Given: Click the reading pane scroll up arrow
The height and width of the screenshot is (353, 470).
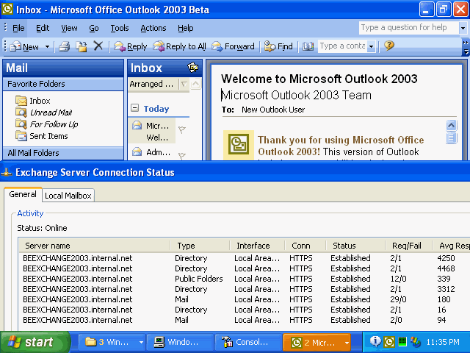Looking at the screenshot, I should [x=452, y=125].
